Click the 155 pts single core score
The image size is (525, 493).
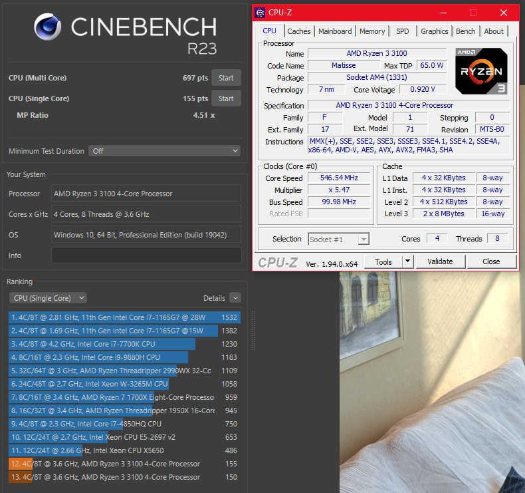pos(195,98)
